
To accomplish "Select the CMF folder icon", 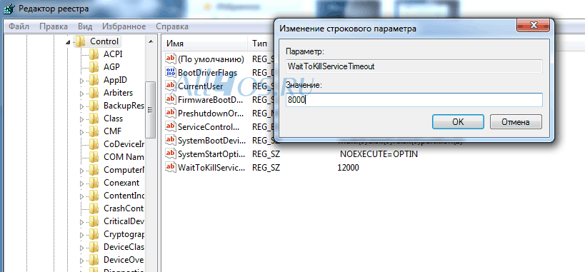I will pyautogui.click(x=94, y=131).
